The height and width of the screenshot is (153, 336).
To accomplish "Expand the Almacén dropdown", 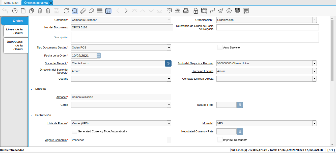I will pos(169,97).
